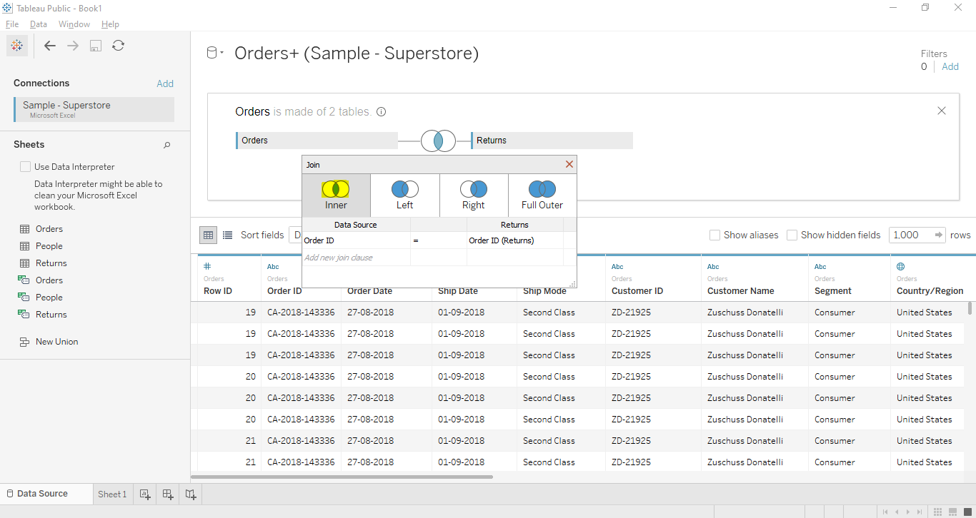Click the back arrow in toolbar

(x=50, y=46)
